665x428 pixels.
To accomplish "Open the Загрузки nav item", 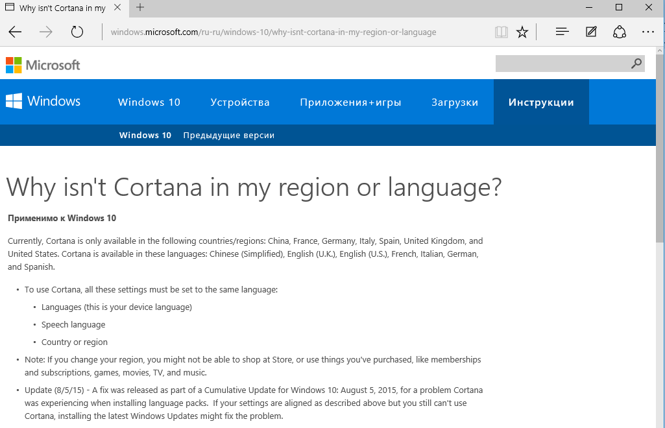I will point(455,102).
